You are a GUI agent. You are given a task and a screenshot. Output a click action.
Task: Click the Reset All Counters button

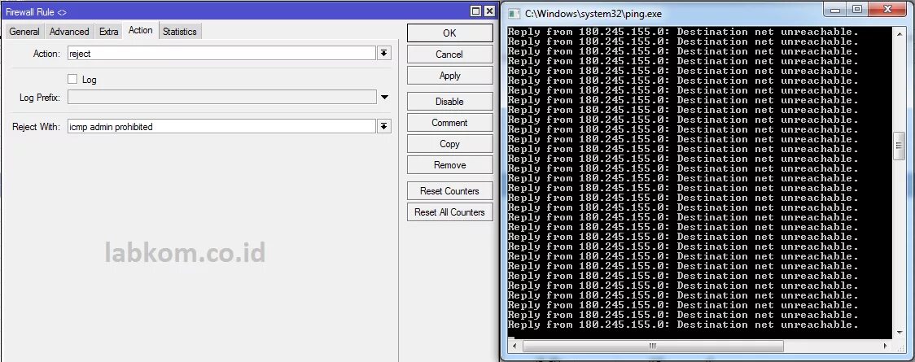[449, 212]
